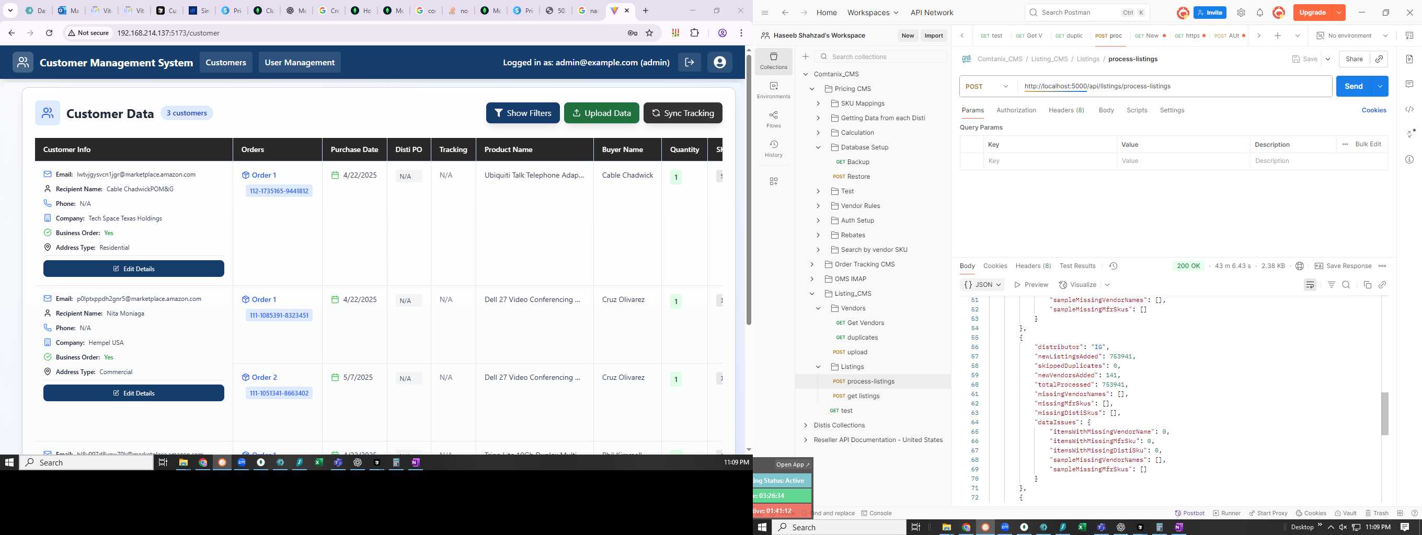
Task: Expand Pricing CMS folder
Action: pyautogui.click(x=812, y=89)
